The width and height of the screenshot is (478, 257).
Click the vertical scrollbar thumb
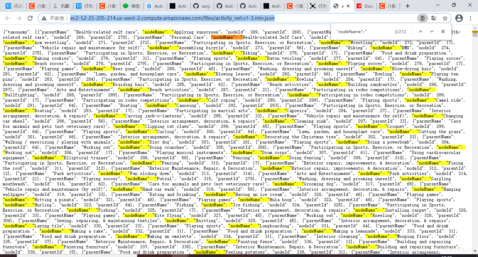[x=475, y=34]
